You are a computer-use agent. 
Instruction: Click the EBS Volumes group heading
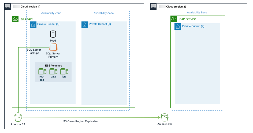(x=53, y=65)
